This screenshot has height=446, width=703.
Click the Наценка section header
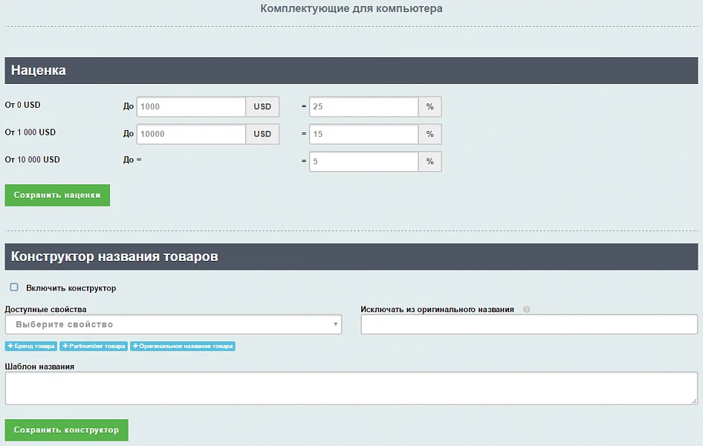pyautogui.click(x=351, y=71)
